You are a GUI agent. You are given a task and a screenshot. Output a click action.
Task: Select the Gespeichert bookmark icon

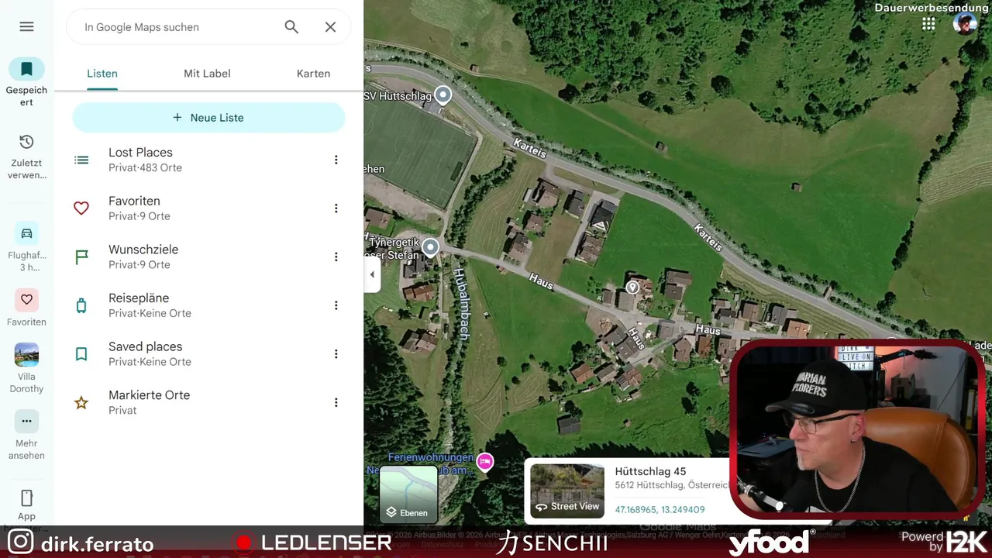point(26,69)
